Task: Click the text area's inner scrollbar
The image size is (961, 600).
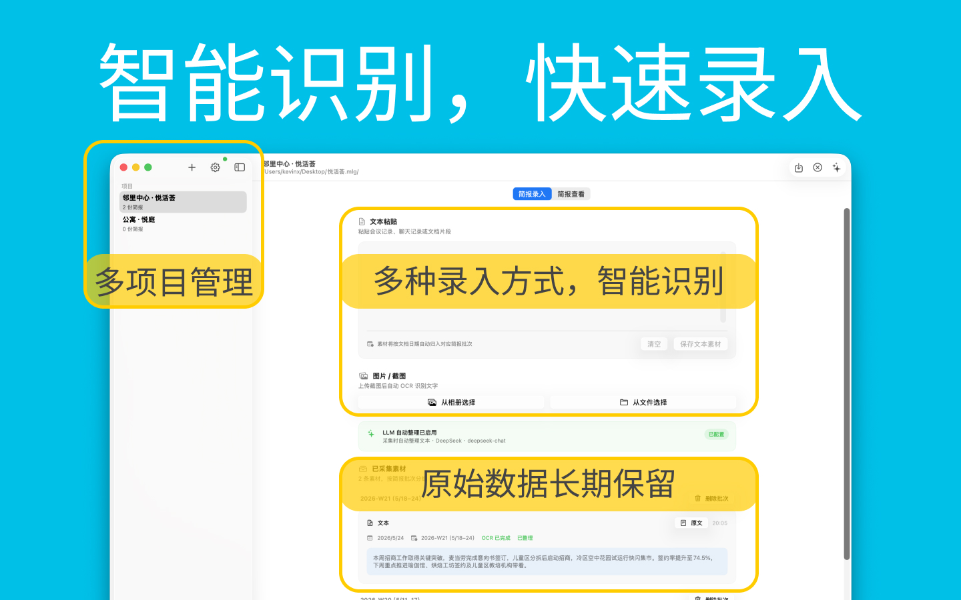Action: [723, 287]
